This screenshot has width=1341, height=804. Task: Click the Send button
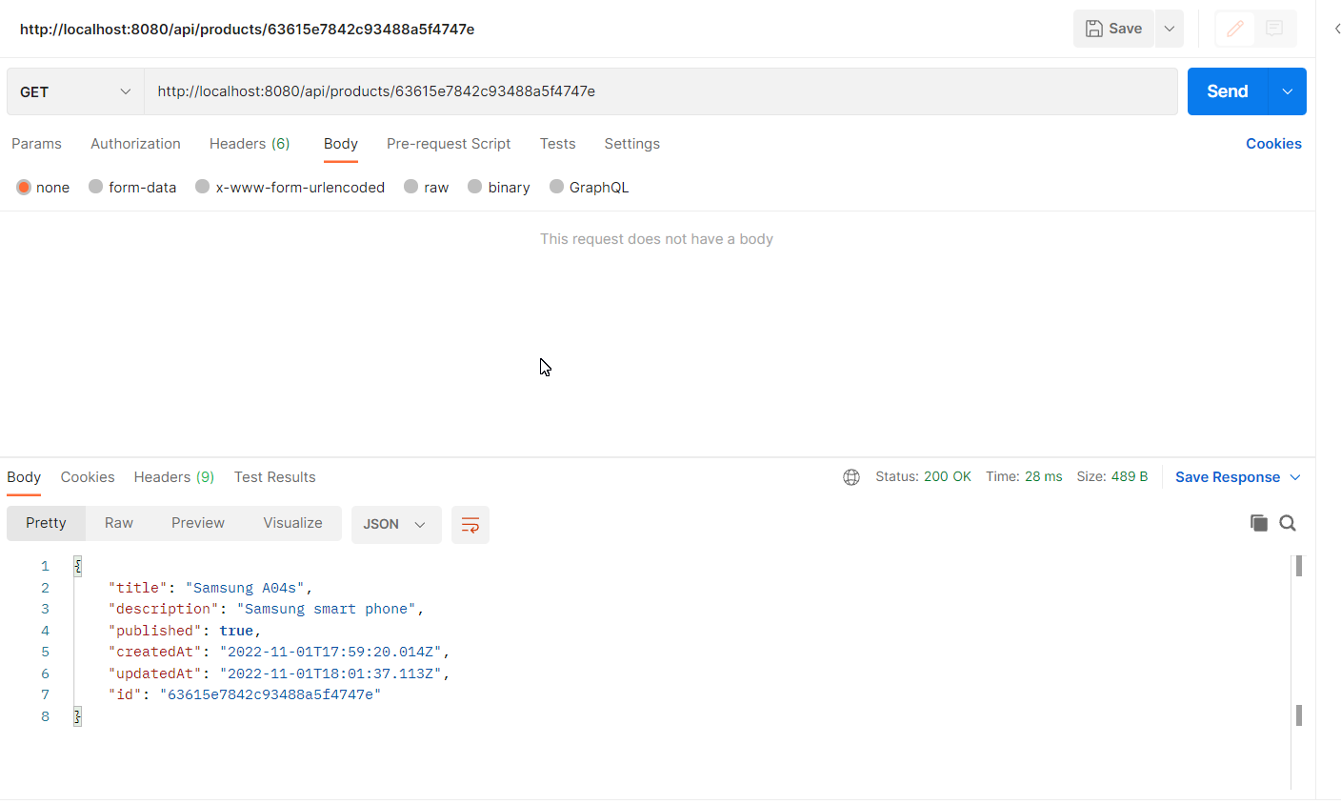pos(1228,91)
